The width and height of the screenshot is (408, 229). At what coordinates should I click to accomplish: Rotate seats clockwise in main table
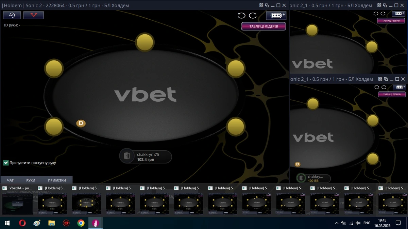tap(253, 15)
